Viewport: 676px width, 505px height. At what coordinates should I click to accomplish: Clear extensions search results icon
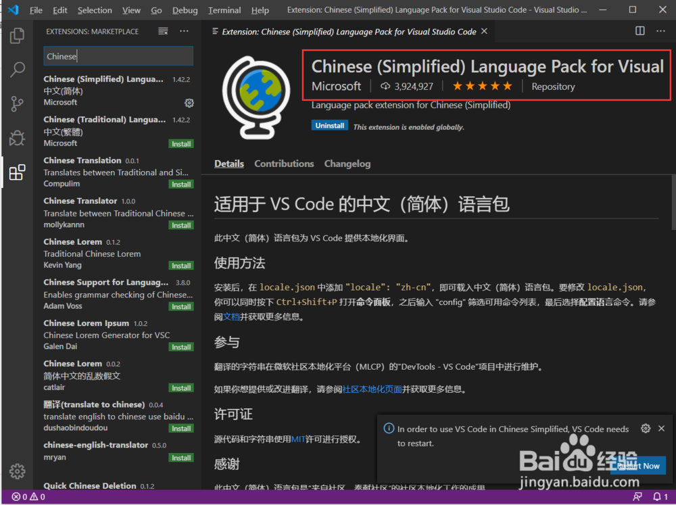coord(163,31)
